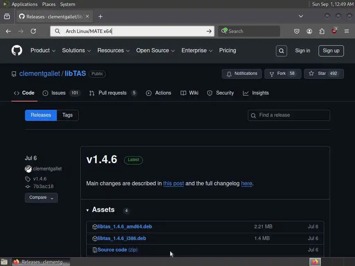The width and height of the screenshot is (355, 266).
Task: Click the MATE menu logo icon
Action: point(6,4)
